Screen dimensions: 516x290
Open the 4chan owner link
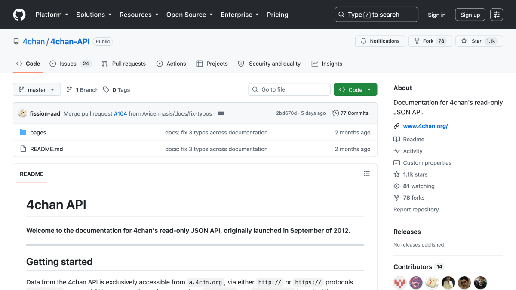coord(34,42)
